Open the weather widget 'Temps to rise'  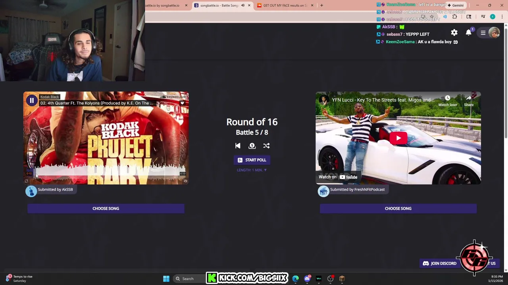click(x=19, y=279)
